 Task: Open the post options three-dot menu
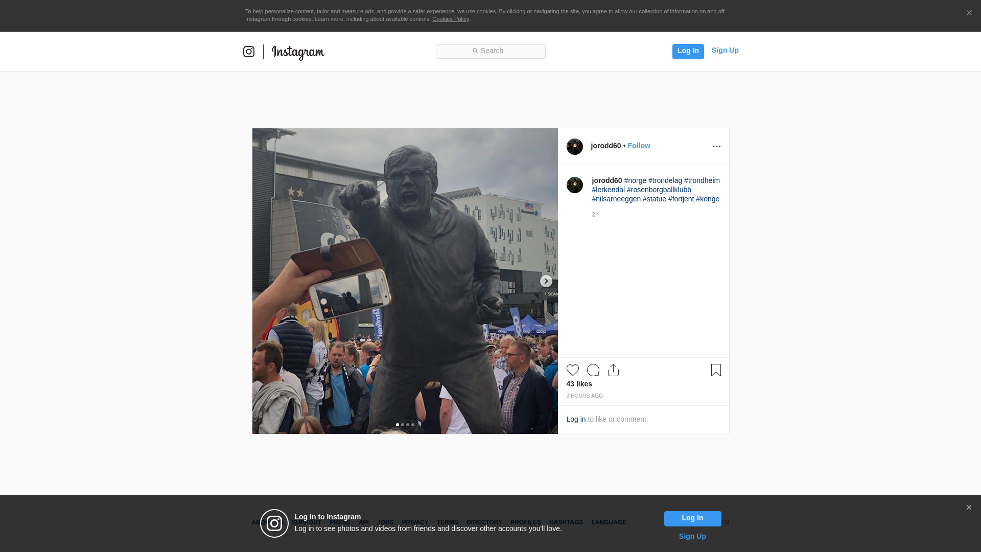716,146
